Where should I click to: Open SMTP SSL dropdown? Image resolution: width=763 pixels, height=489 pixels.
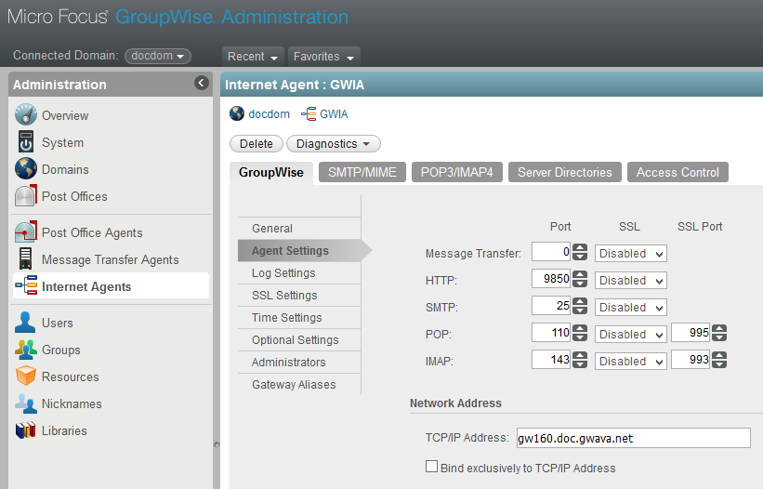(631, 307)
